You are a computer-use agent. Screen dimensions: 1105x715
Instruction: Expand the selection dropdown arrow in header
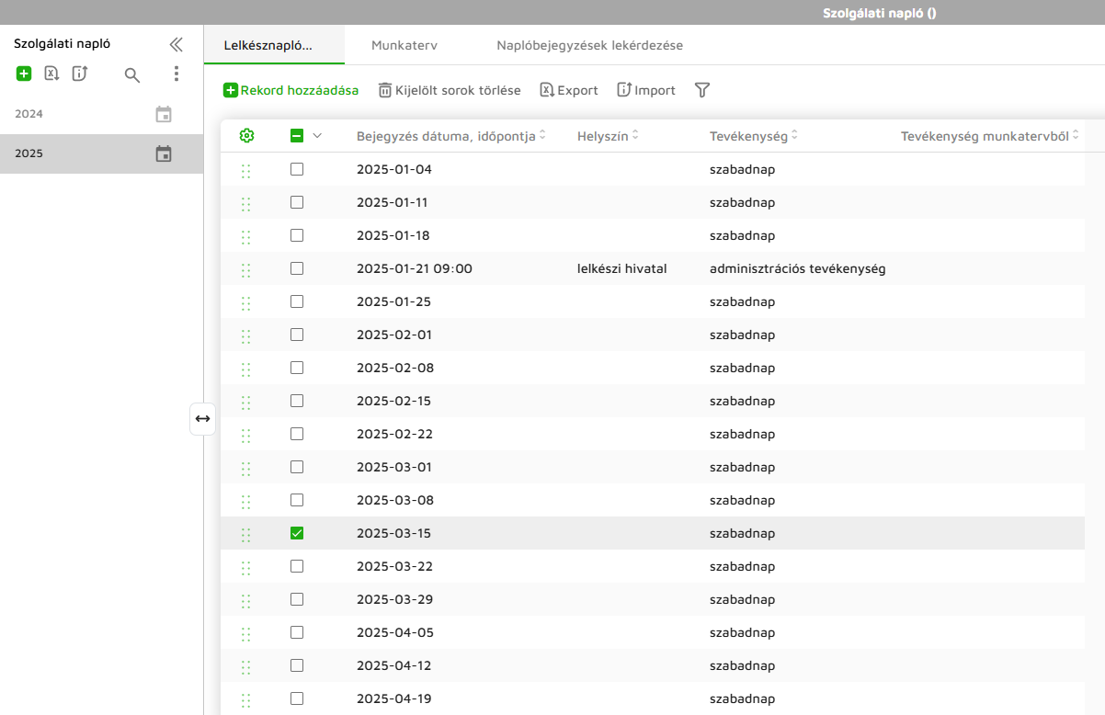pyautogui.click(x=317, y=136)
